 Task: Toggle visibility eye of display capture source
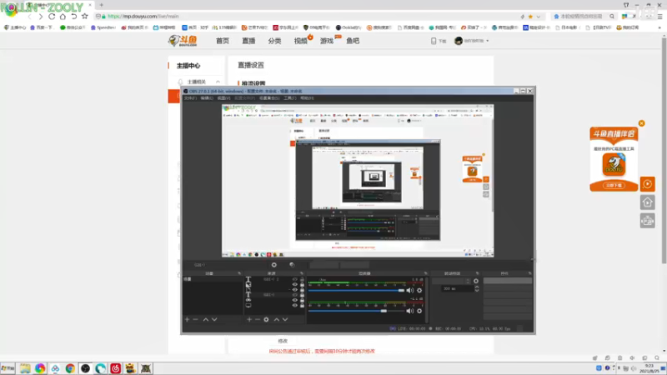click(x=295, y=305)
